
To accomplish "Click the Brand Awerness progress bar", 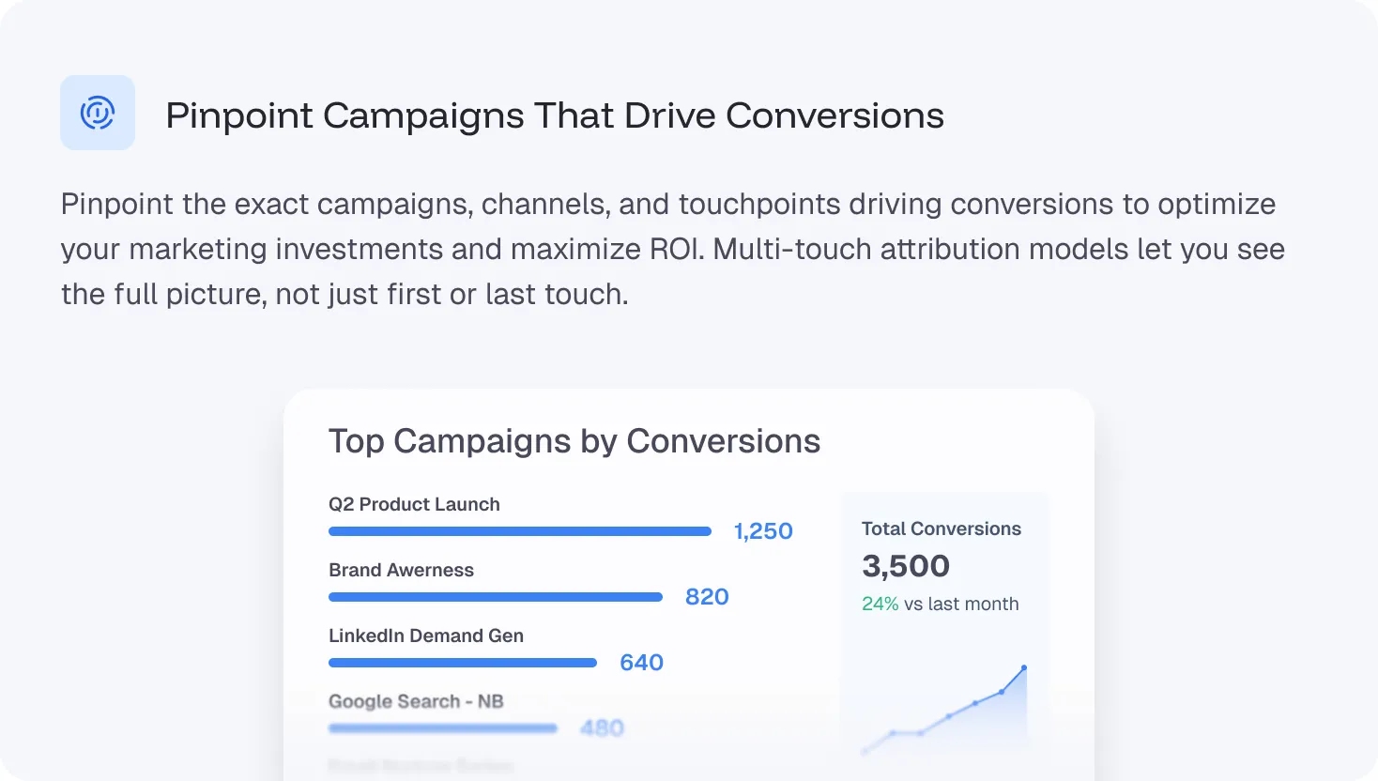I will pos(496,597).
